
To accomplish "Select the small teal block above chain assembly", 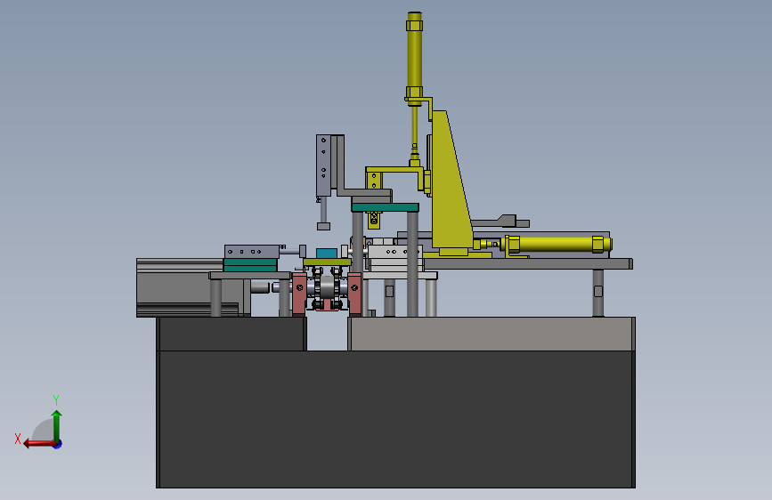I will click(x=327, y=253).
